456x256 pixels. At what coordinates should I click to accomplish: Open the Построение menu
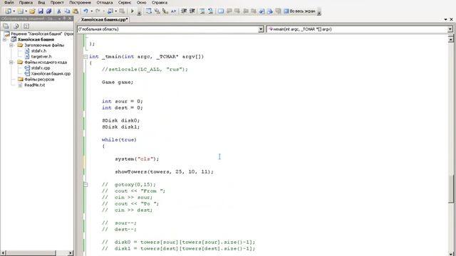point(80,2)
